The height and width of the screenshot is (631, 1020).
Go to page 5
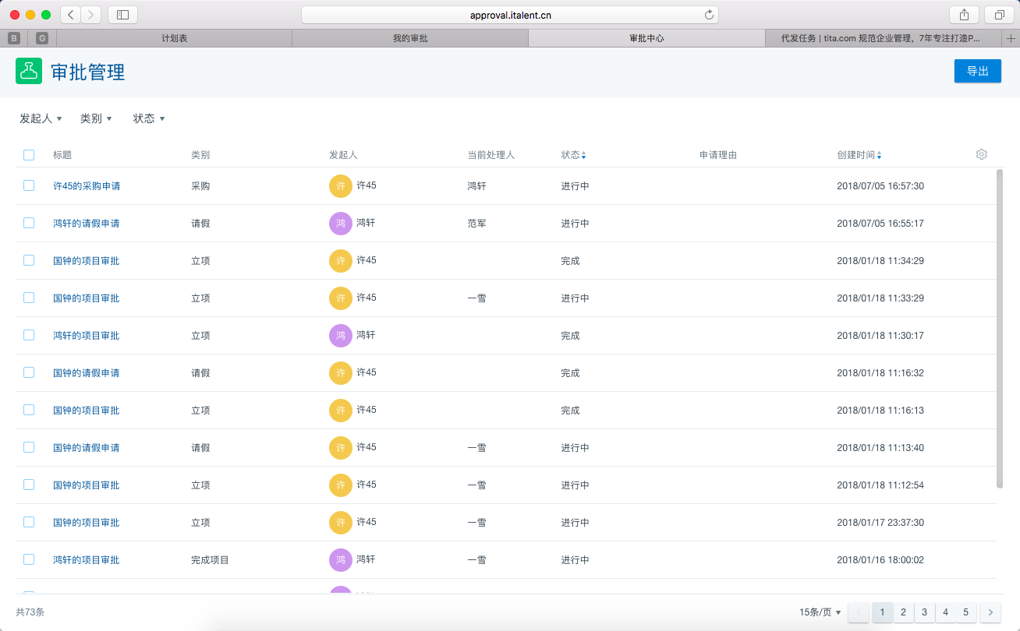click(x=965, y=612)
